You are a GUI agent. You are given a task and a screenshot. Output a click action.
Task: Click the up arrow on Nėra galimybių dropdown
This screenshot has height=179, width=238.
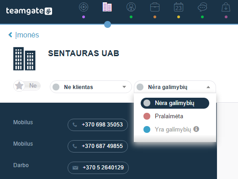[208, 87]
